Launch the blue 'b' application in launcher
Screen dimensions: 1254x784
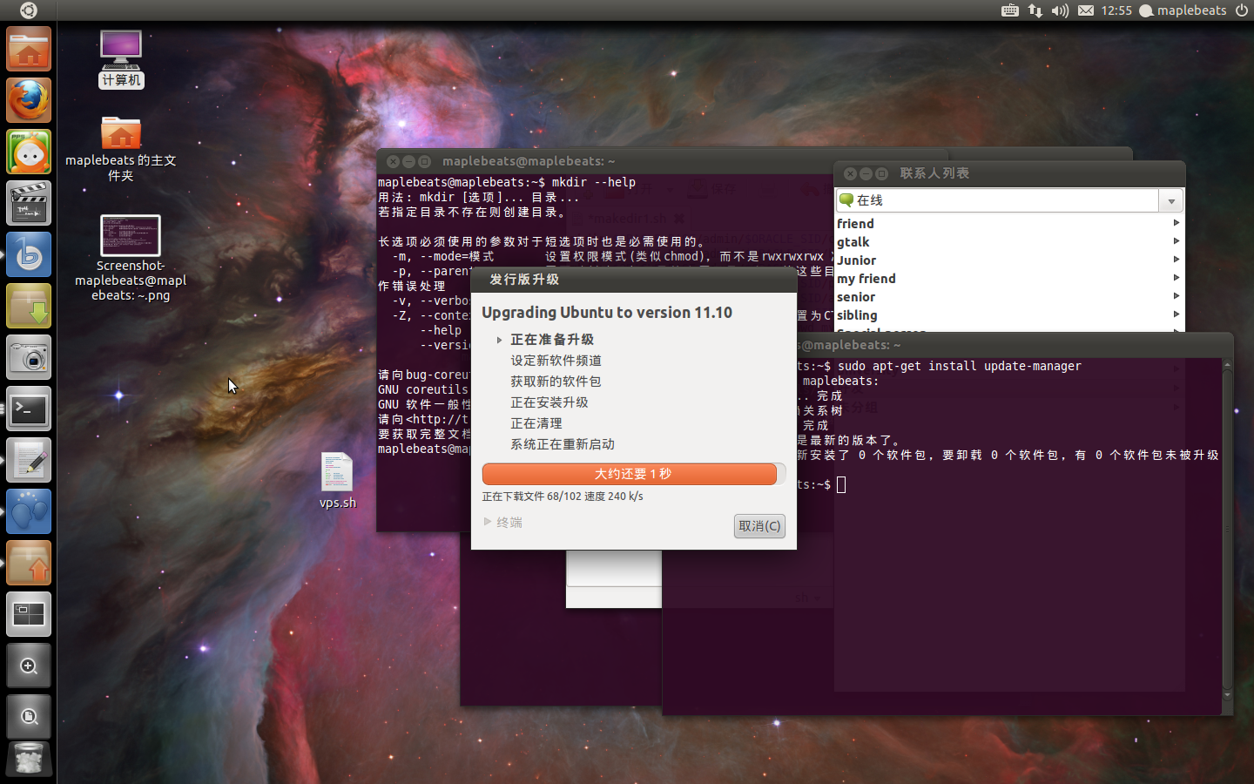click(29, 254)
